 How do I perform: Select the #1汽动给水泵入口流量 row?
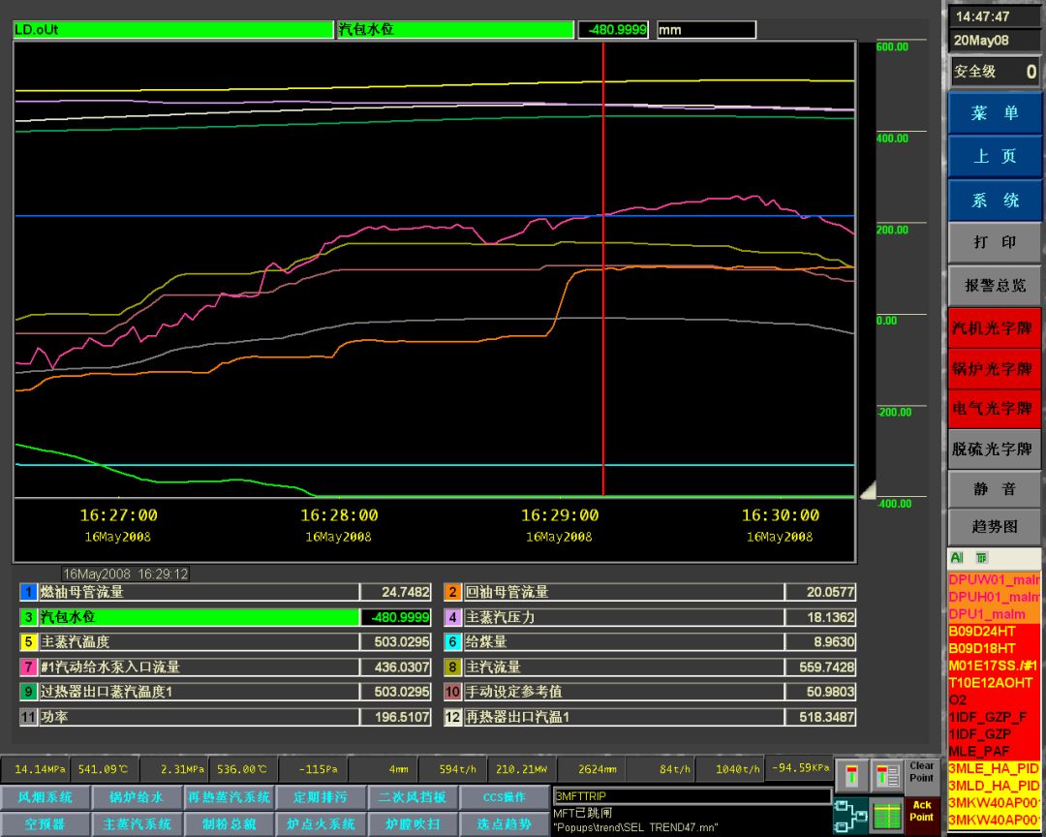click(x=226, y=666)
